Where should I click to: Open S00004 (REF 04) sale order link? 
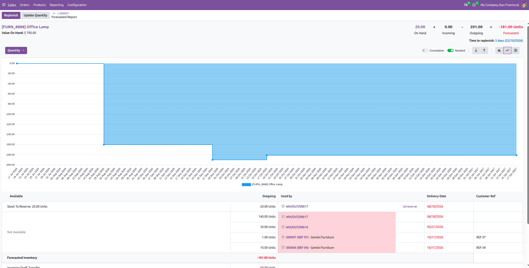pos(297,248)
